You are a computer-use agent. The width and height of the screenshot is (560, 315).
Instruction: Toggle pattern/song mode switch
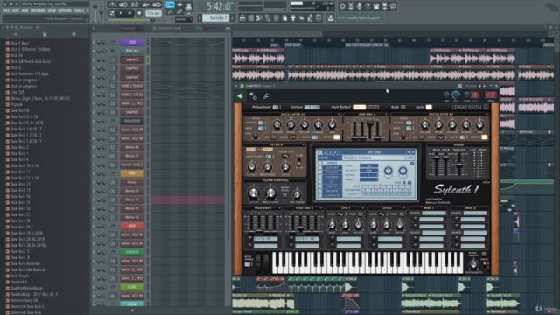tap(112, 13)
